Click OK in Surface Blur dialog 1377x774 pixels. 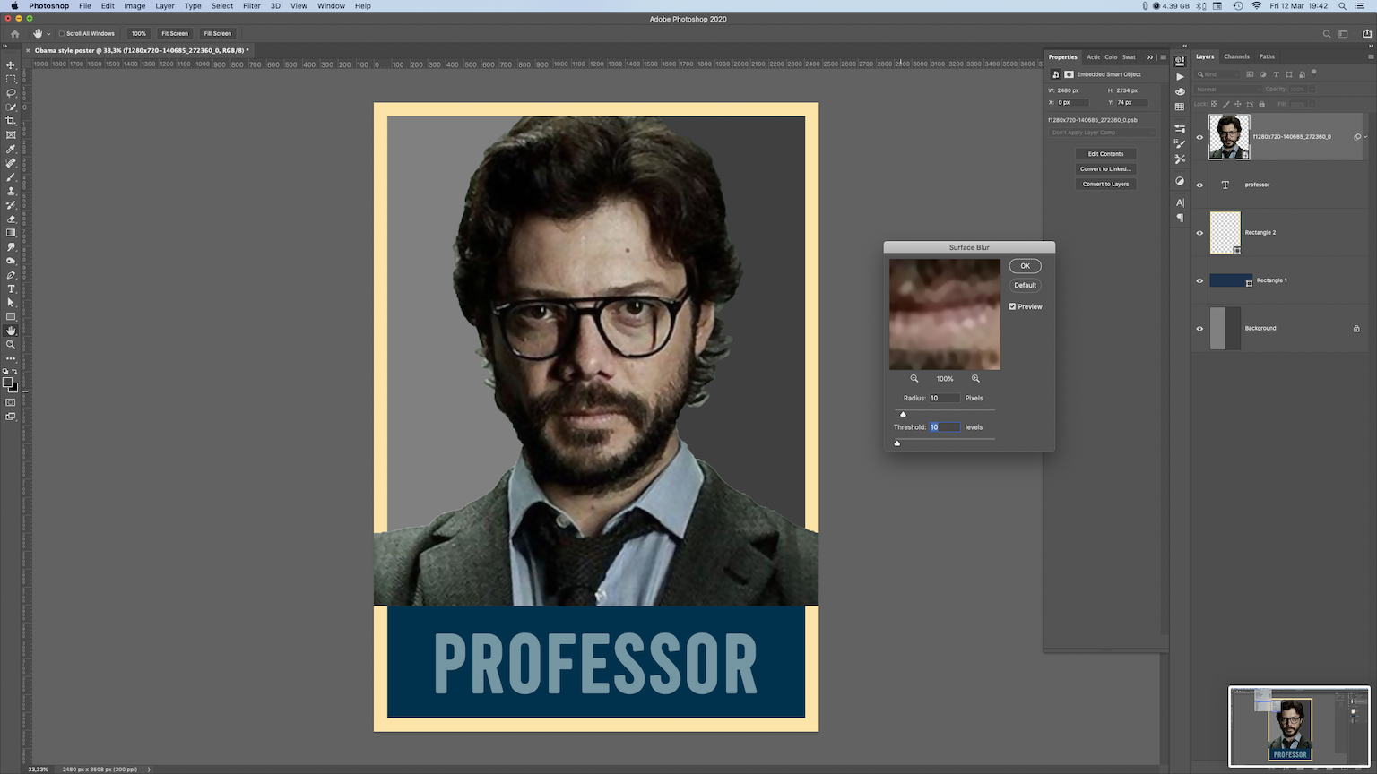(1025, 266)
